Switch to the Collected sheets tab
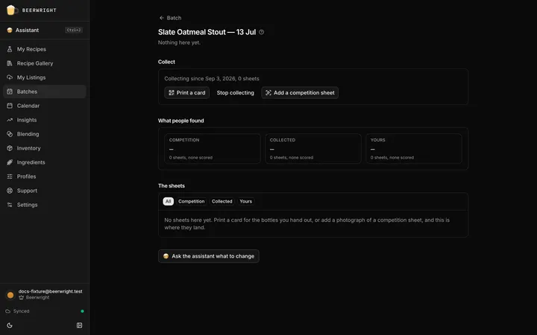 coord(222,201)
